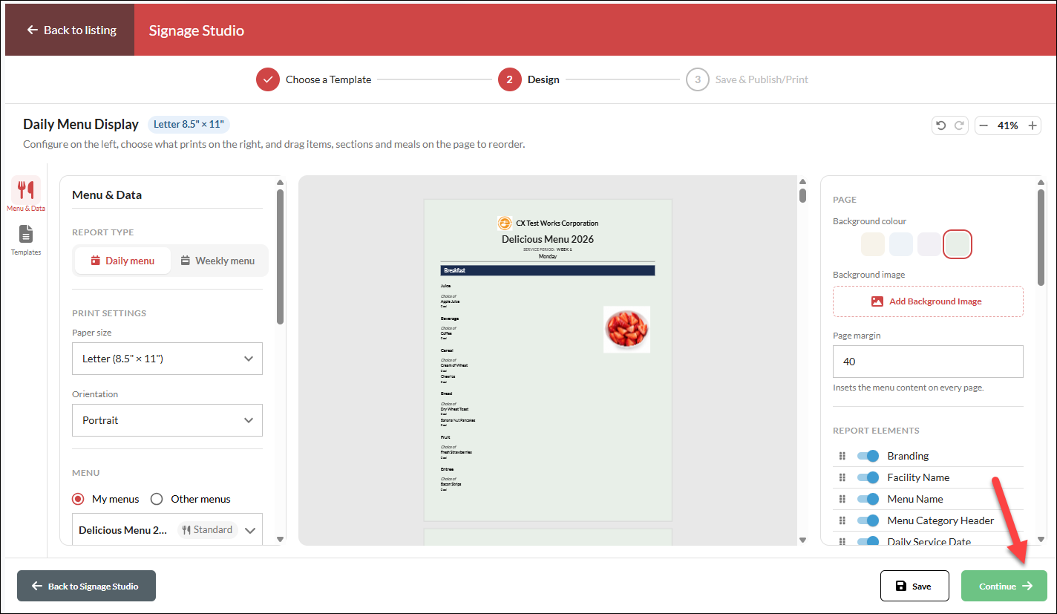Click the Delicious Menu 2026 title in preview
This screenshot has width=1057, height=614.
pyautogui.click(x=548, y=239)
